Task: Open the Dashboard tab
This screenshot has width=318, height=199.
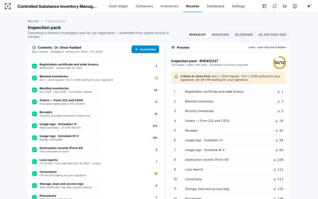Action: tap(215, 6)
